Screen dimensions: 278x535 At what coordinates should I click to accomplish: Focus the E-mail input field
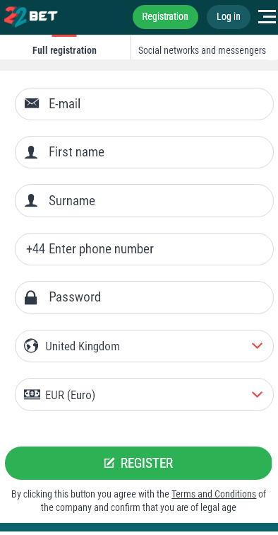(144, 104)
